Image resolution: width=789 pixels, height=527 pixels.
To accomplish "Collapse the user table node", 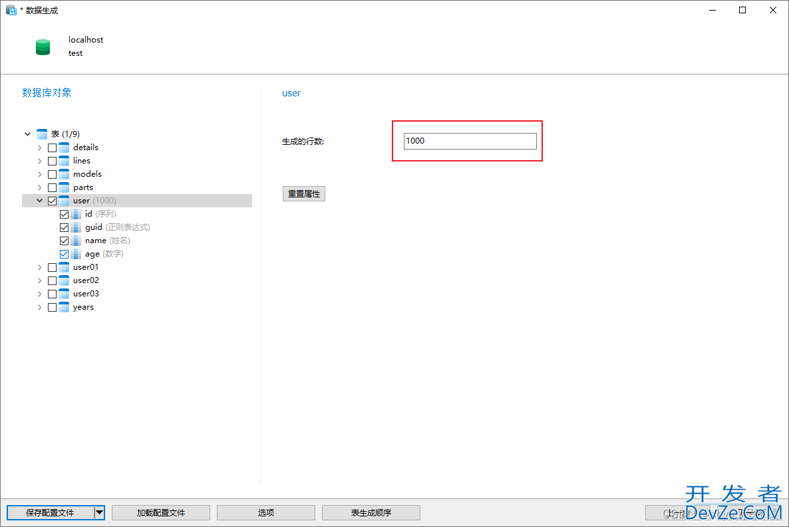I will pos(40,201).
